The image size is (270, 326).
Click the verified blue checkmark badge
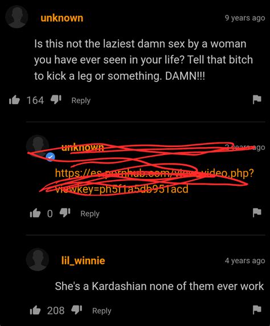(50, 157)
